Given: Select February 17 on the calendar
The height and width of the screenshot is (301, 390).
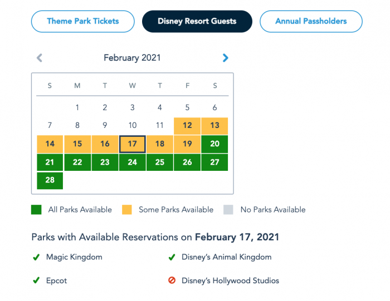Looking at the screenshot, I should click(x=133, y=144).
